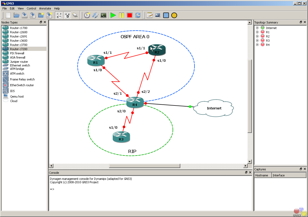Screen dimensions: 308x217
Task: Expand the R4 tree entry
Action: [x=257, y=45]
